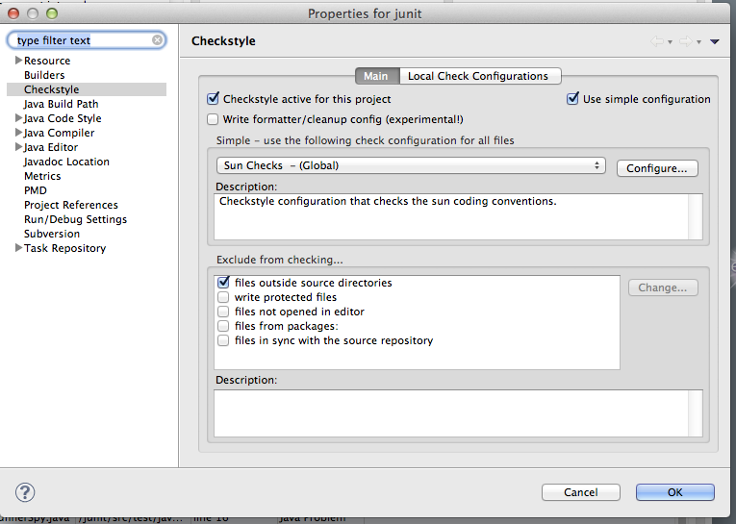This screenshot has width=736, height=524.
Task: Expand the Resource tree node
Action: 18,61
